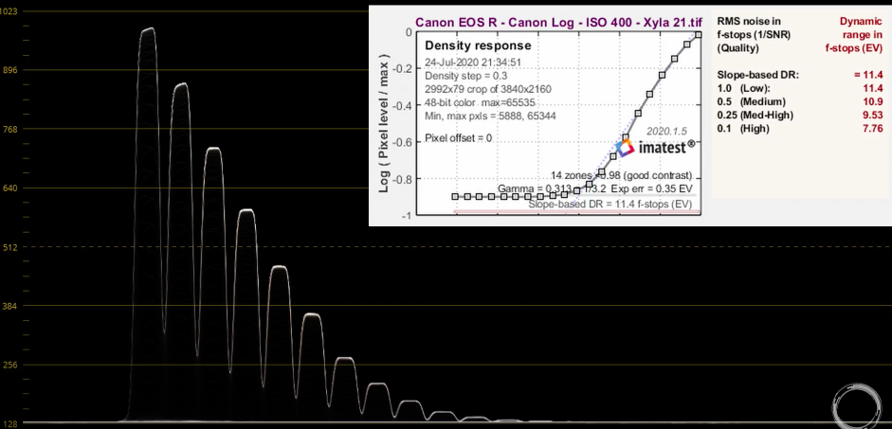Click the '48-bit color max=65535' line
This screenshot has height=429, width=892.
click(480, 103)
